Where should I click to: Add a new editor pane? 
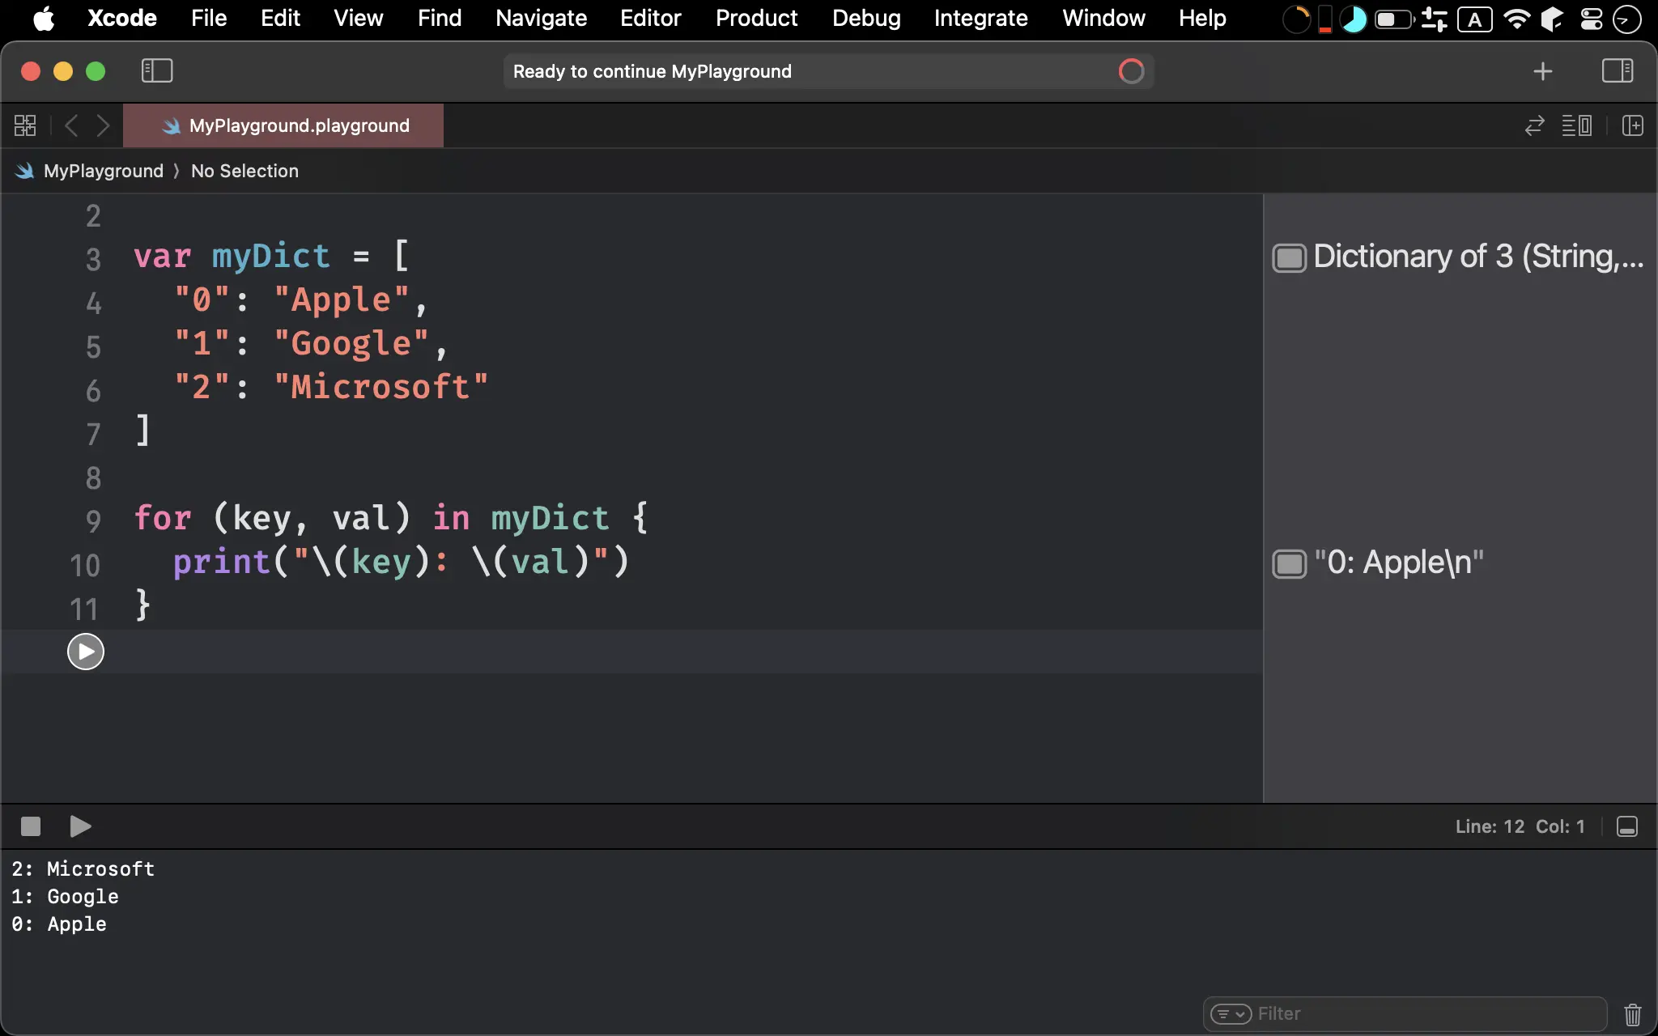point(1633,125)
